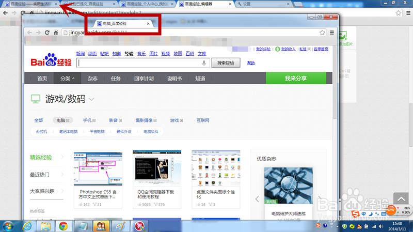
Task: Click the Baidu 经验 logo
Action: click(51, 60)
